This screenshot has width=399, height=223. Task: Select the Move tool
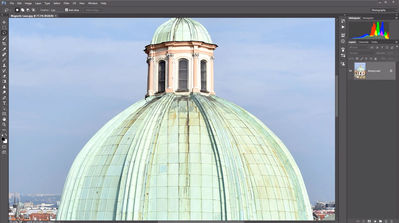coord(4,22)
